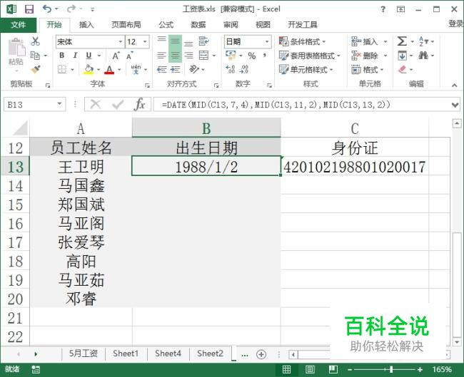
Task: Open the File (文件) tab
Action: [19, 25]
